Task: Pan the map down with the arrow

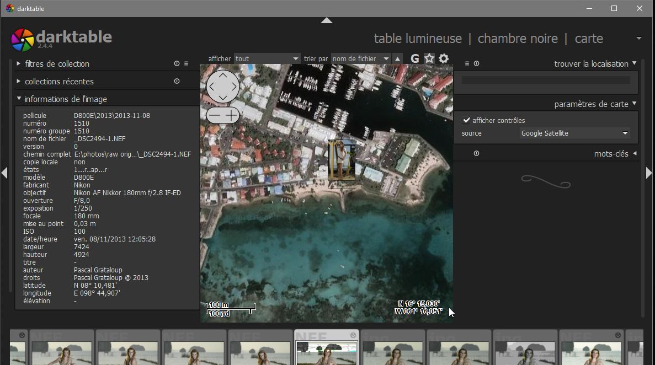Action: tap(222, 98)
